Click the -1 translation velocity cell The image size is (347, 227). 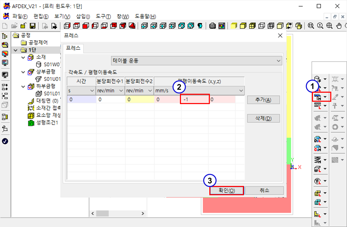[x=195, y=100]
